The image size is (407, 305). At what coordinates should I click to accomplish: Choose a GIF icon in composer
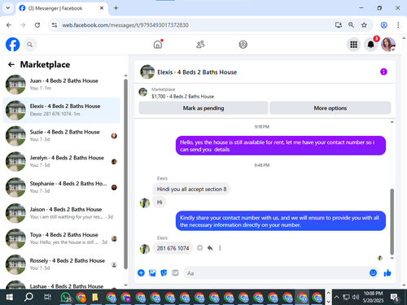[x=175, y=272]
